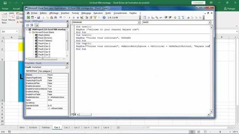Switch code pane to Full Module View
The width and height of the screenshot is (239, 134).
[x=75, y=114]
